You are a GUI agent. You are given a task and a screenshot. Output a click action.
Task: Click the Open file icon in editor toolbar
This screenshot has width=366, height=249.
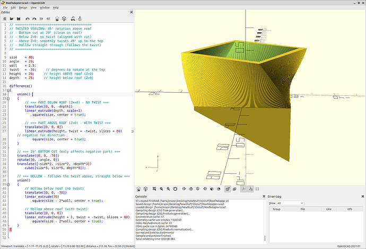pos(12,19)
